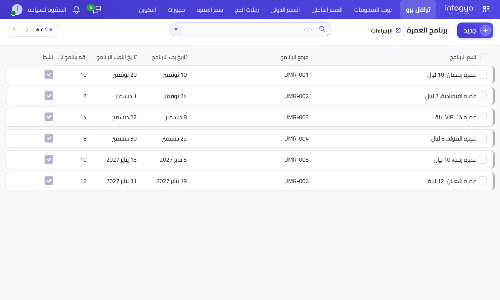The width and height of the screenshot is (500, 300).
Task: Click the search magnifier icon
Action: coord(322,29)
